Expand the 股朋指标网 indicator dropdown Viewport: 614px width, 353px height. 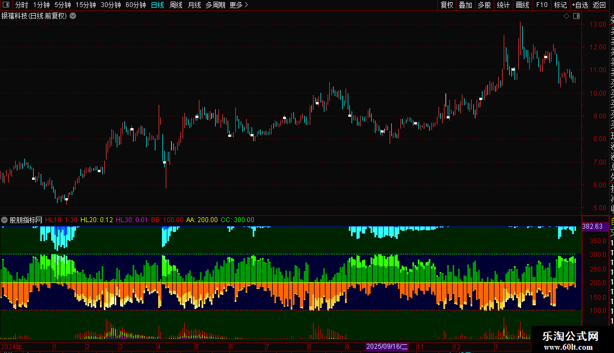point(5,220)
